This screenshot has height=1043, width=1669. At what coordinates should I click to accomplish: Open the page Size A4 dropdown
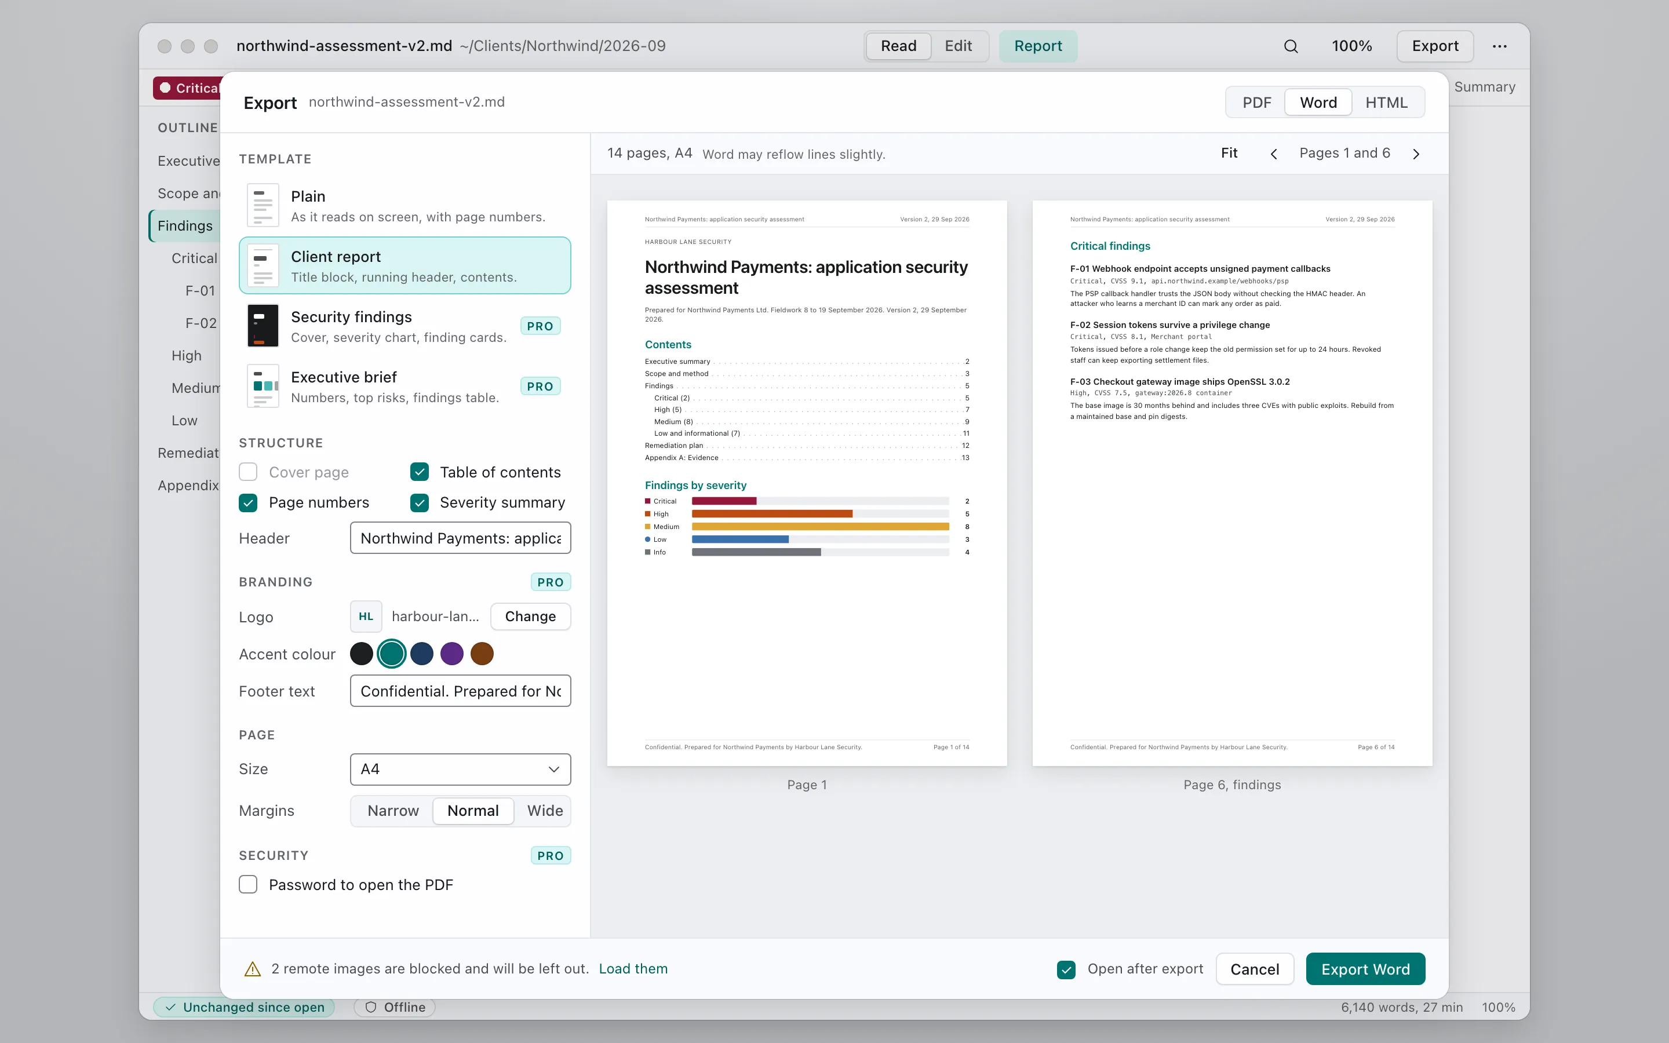(x=460, y=769)
